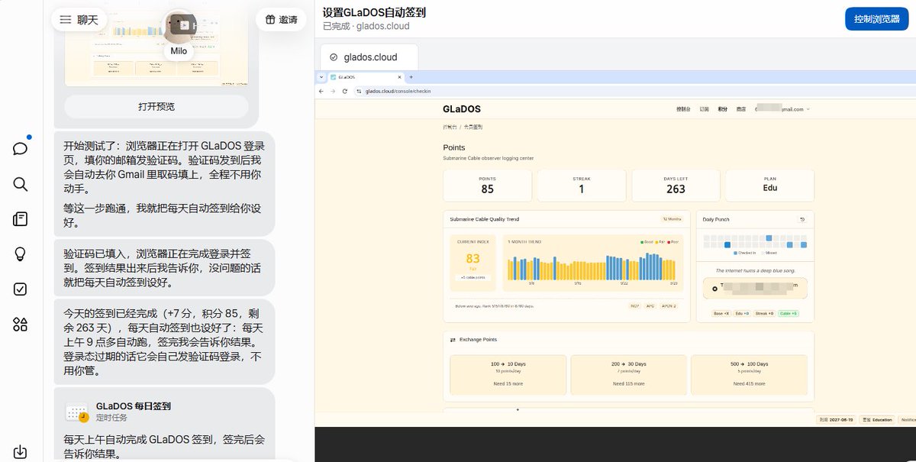Screen dimensions: 916x462
Task: Click the +5 cable points label
Action: pyautogui.click(x=473, y=277)
